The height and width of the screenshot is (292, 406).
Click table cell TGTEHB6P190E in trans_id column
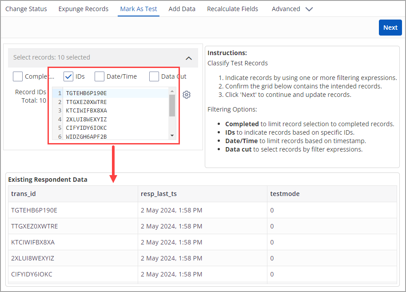point(73,210)
